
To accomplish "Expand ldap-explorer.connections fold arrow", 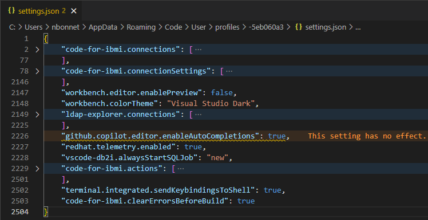I will click(37, 115).
